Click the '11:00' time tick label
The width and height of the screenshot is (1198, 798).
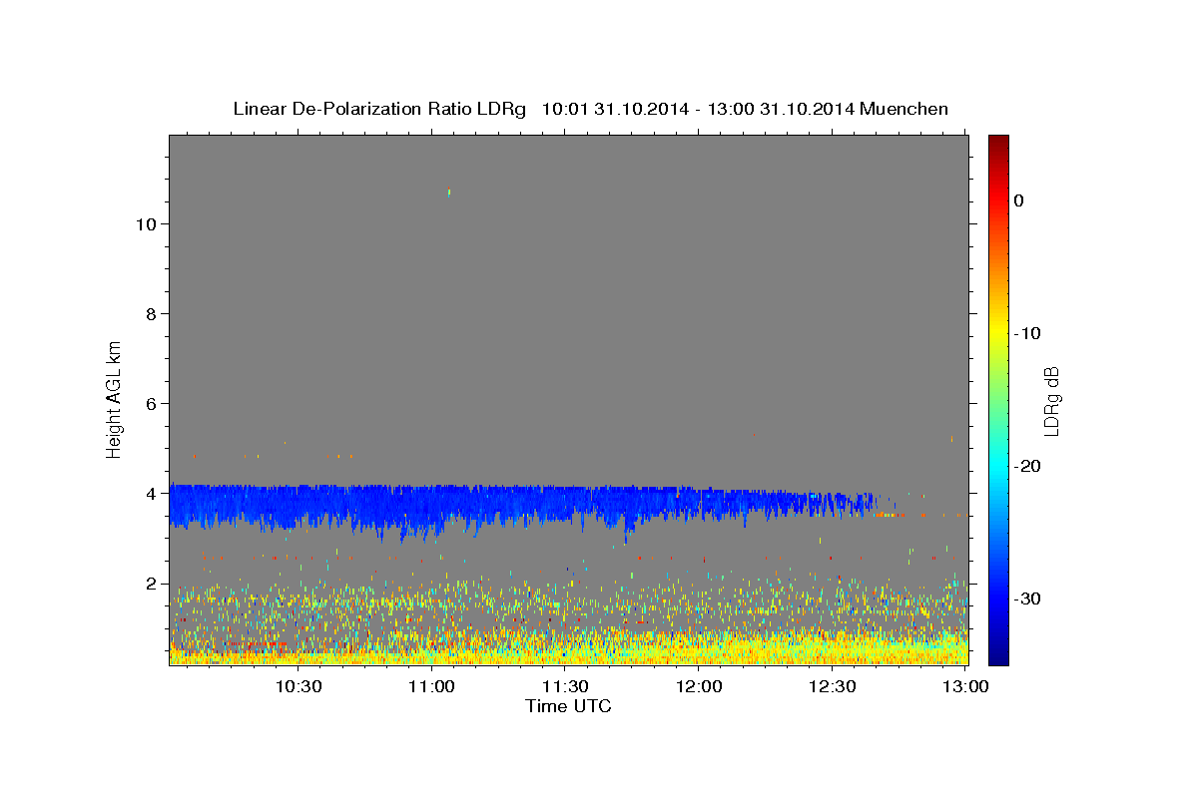432,686
